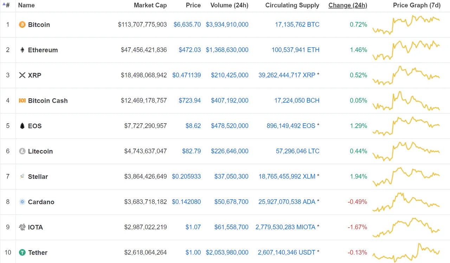The width and height of the screenshot is (450, 263).
Task: Click IOTA supply 2,779,530,283 MIOTA
Action: point(285,227)
